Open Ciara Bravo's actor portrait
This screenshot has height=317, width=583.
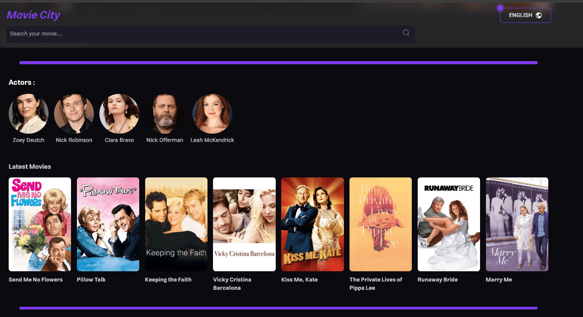(119, 114)
